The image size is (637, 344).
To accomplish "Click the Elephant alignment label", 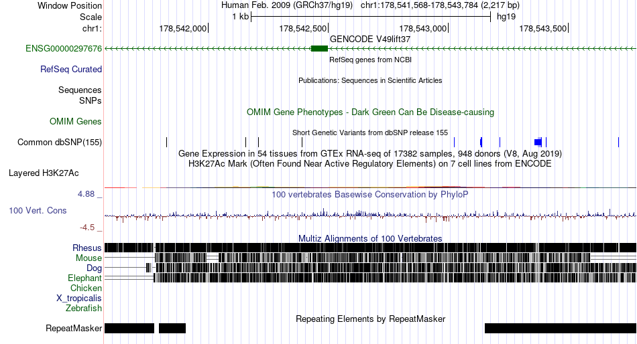I will coord(84,278).
